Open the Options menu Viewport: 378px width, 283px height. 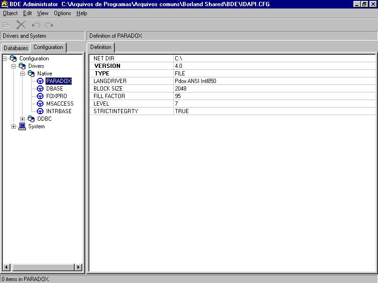pyautogui.click(x=62, y=13)
